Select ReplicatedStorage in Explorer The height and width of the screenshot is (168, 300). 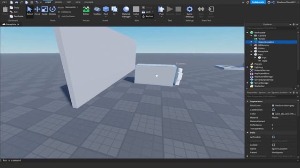pos(263,77)
